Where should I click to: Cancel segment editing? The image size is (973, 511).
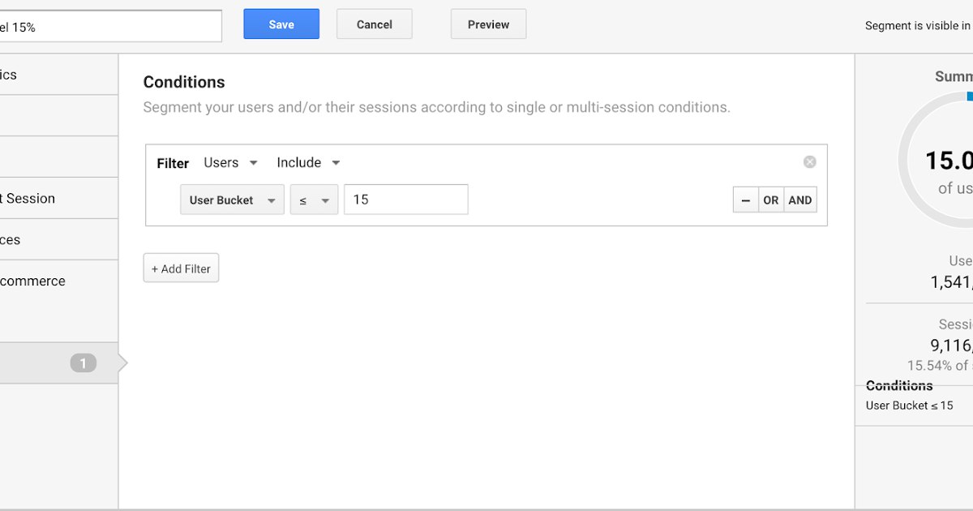374,24
